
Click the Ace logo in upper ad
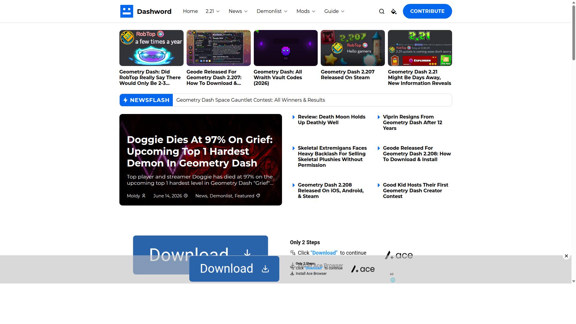click(x=399, y=255)
